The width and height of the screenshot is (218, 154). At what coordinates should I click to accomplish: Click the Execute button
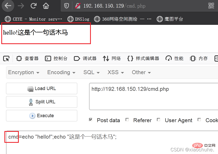click(x=42, y=116)
